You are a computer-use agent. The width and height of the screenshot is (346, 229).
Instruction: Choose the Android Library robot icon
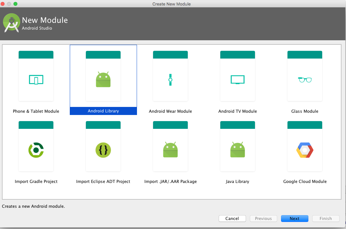(103, 79)
